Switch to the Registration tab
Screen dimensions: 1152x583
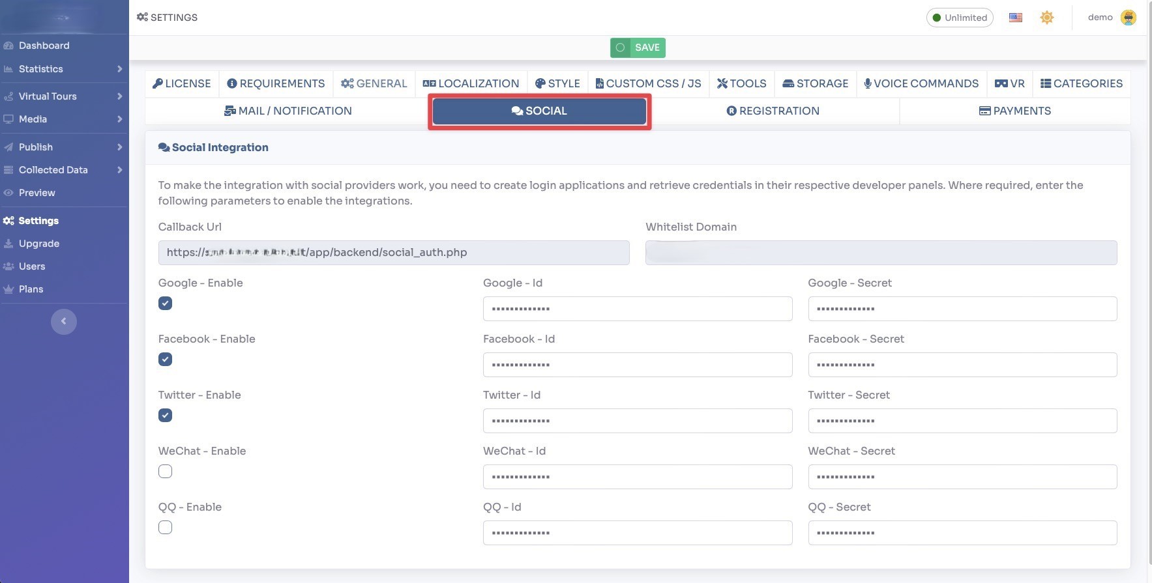click(x=773, y=111)
